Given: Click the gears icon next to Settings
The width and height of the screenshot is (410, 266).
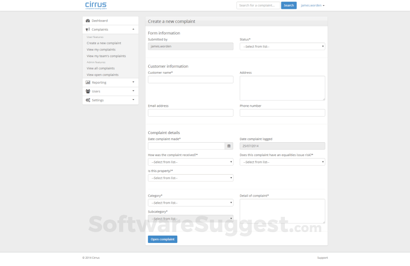Looking at the screenshot, I should tap(88, 100).
